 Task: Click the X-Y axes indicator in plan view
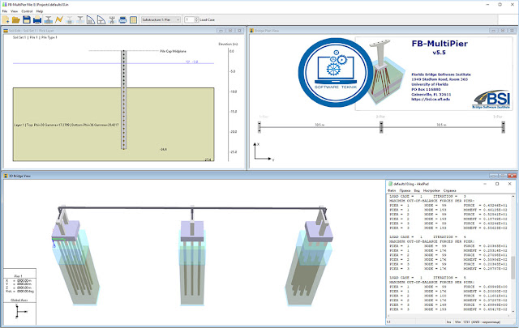[263, 152]
